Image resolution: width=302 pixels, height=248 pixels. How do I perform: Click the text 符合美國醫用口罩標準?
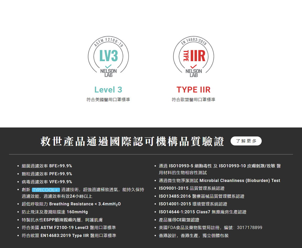click(x=108, y=100)
